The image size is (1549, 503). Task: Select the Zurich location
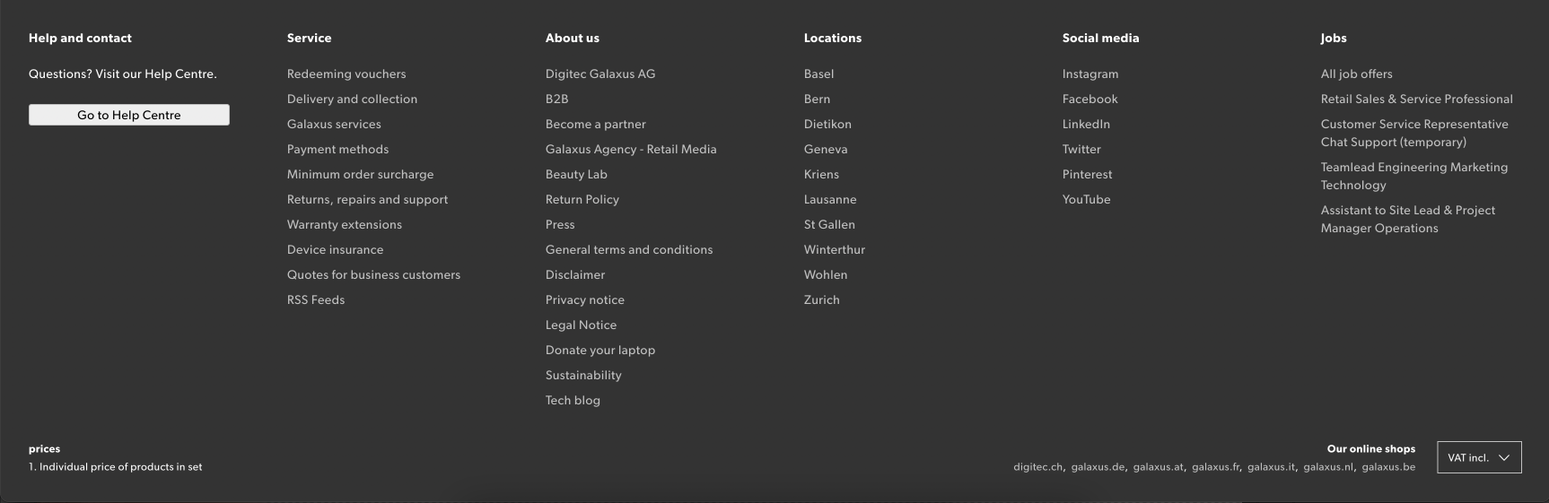pos(822,299)
